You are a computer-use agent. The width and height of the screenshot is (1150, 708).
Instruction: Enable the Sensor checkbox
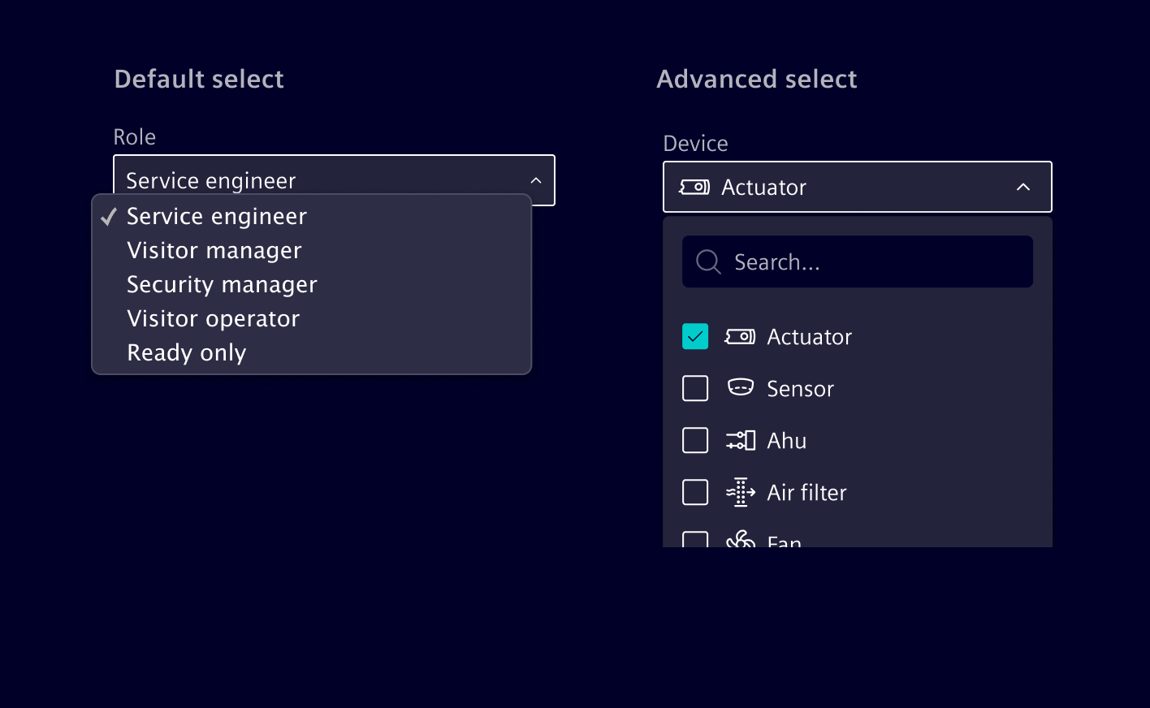tap(695, 388)
